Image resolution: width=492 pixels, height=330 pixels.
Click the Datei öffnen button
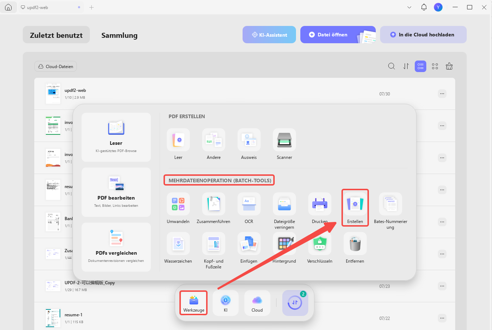(338, 35)
